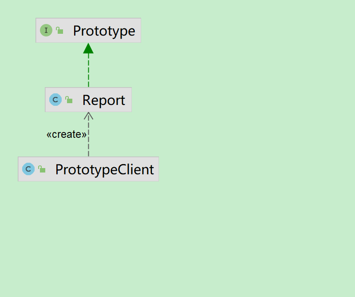Select the Report name label
The width and height of the screenshot is (355, 297).
(104, 100)
